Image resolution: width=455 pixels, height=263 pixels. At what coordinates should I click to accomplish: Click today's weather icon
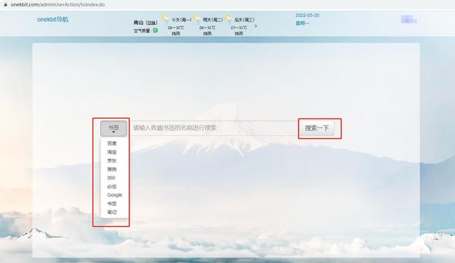point(166,19)
